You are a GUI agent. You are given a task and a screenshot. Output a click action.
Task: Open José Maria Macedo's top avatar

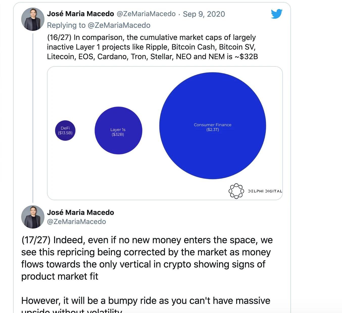coord(33,19)
